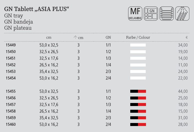Click the euro symbol column header
This screenshot has height=132, width=194.
tap(186, 37)
